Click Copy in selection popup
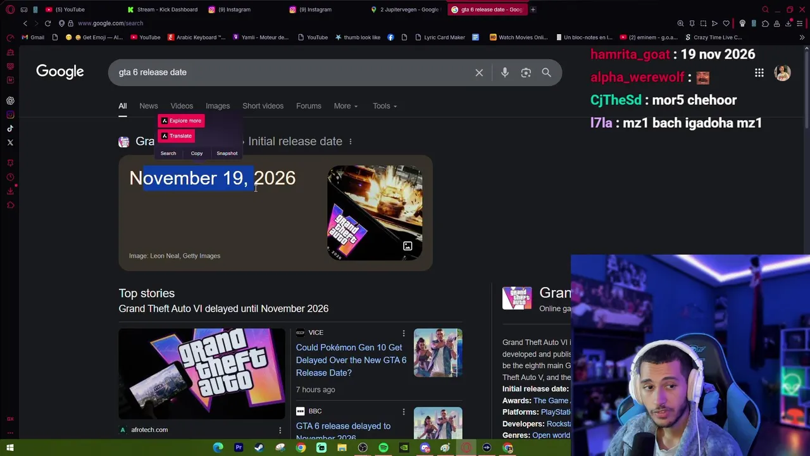810x456 pixels. [197, 153]
